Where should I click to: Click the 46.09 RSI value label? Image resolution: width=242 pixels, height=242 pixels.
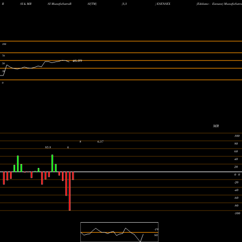point(77,61)
